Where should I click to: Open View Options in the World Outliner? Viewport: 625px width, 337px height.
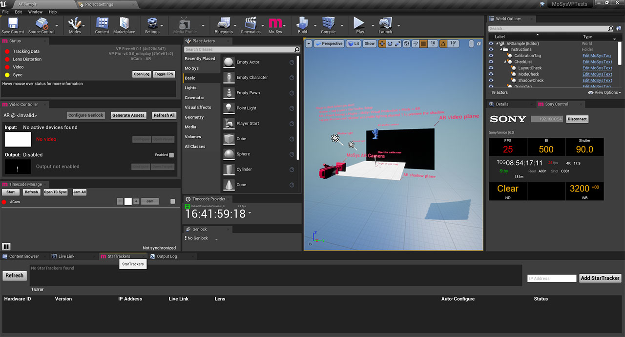click(x=604, y=92)
